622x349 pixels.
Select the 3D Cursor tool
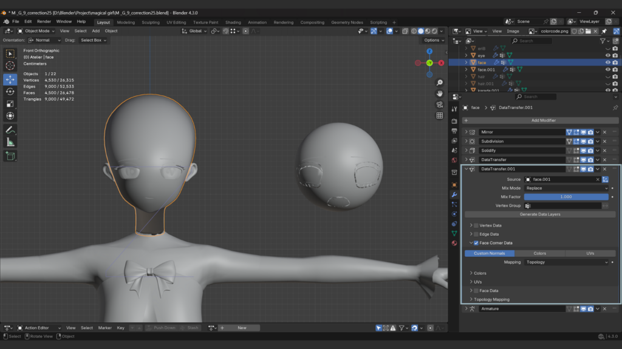pyautogui.click(x=10, y=65)
